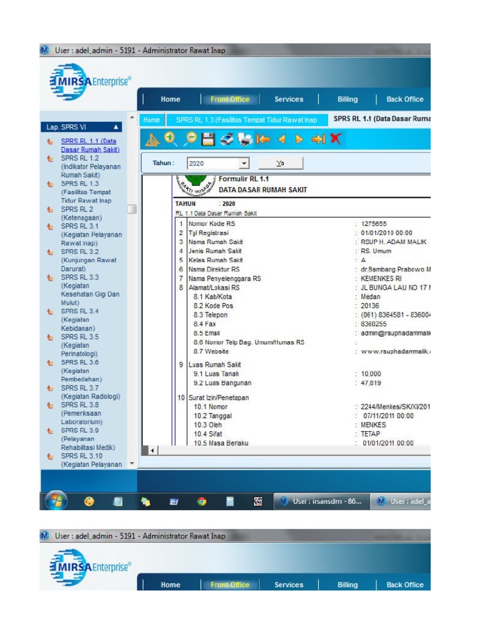Viewport: 481px width, 641px height.
Task: Open the Calculator taskbar icon
Action: [230, 501]
